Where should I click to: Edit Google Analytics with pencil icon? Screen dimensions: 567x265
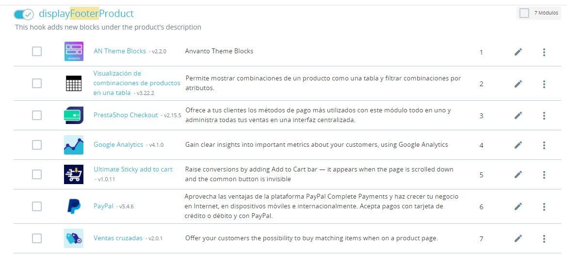pyautogui.click(x=518, y=145)
